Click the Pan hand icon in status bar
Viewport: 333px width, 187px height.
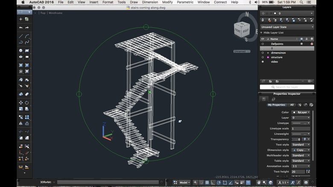pyautogui.click(x=258, y=183)
